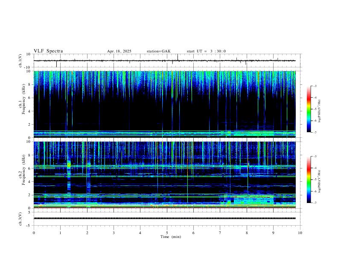Click the lower PSD color scale bar
This screenshot has width=338, height=261.
tap(309, 180)
